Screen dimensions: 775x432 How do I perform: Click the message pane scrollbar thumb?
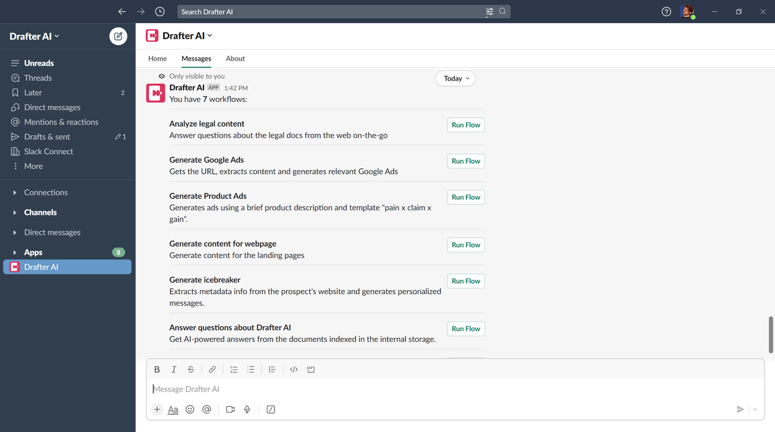click(x=770, y=335)
